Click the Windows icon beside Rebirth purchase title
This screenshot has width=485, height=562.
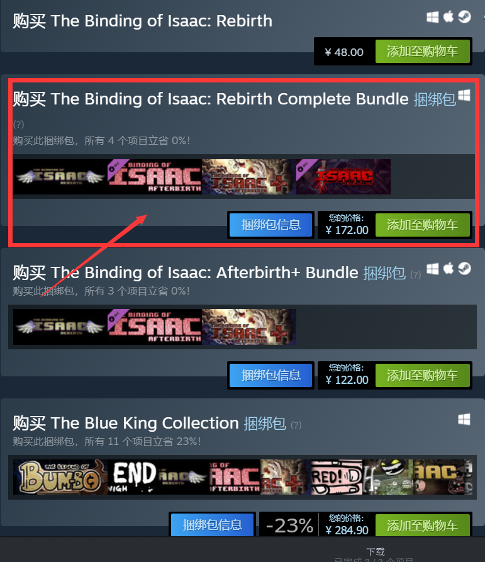tap(432, 17)
